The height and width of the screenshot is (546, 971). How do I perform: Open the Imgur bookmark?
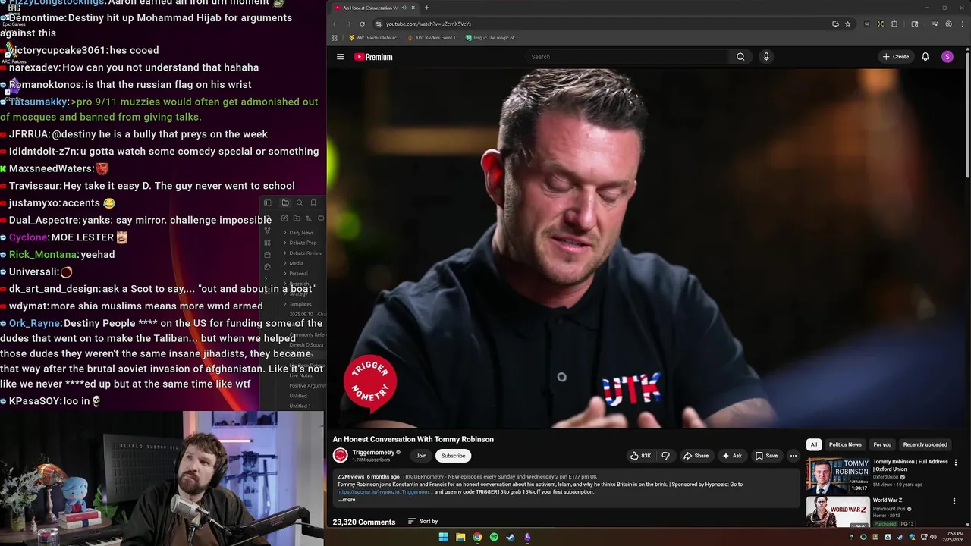pos(492,37)
